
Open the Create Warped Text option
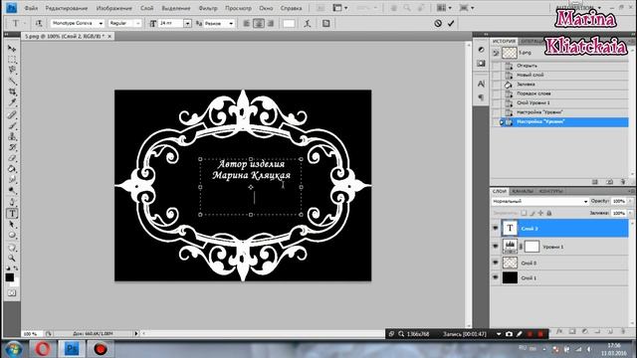[x=308, y=24]
